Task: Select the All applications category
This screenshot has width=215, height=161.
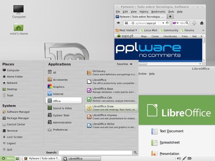Action: point(64,72)
